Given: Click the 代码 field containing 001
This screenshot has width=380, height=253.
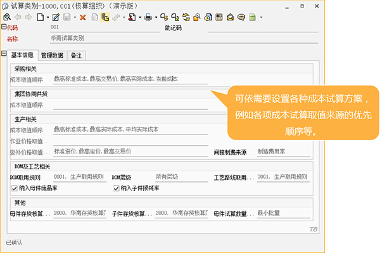Looking at the screenshot, I should tap(104, 27).
